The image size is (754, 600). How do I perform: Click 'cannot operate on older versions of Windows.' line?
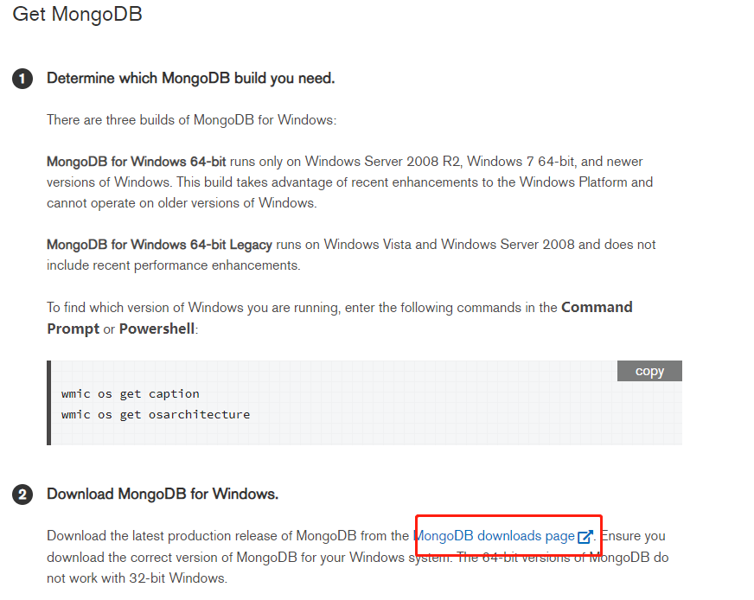[x=182, y=203]
